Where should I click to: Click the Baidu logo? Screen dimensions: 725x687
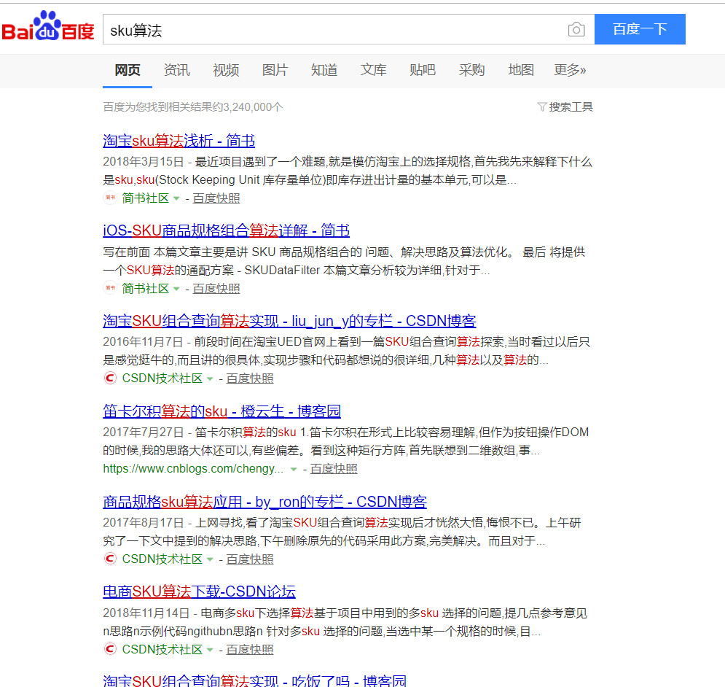pyautogui.click(x=48, y=27)
